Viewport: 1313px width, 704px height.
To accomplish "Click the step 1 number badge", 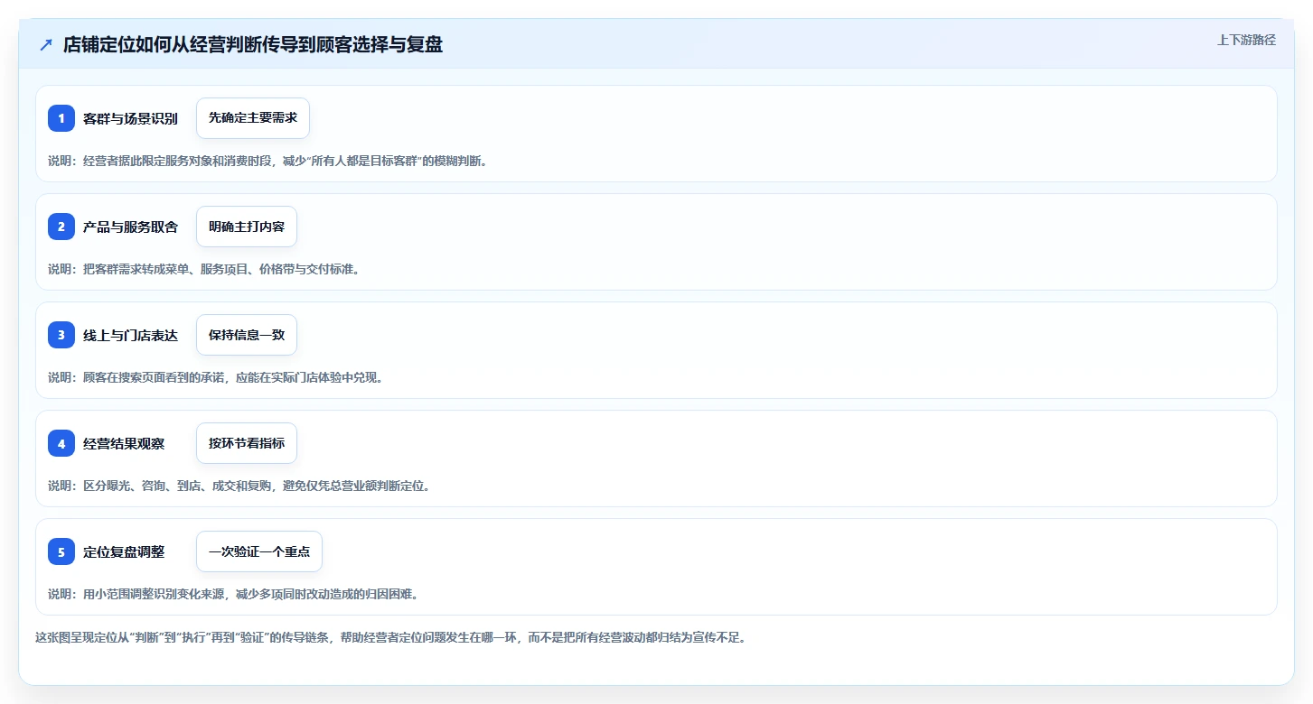I will (x=61, y=118).
